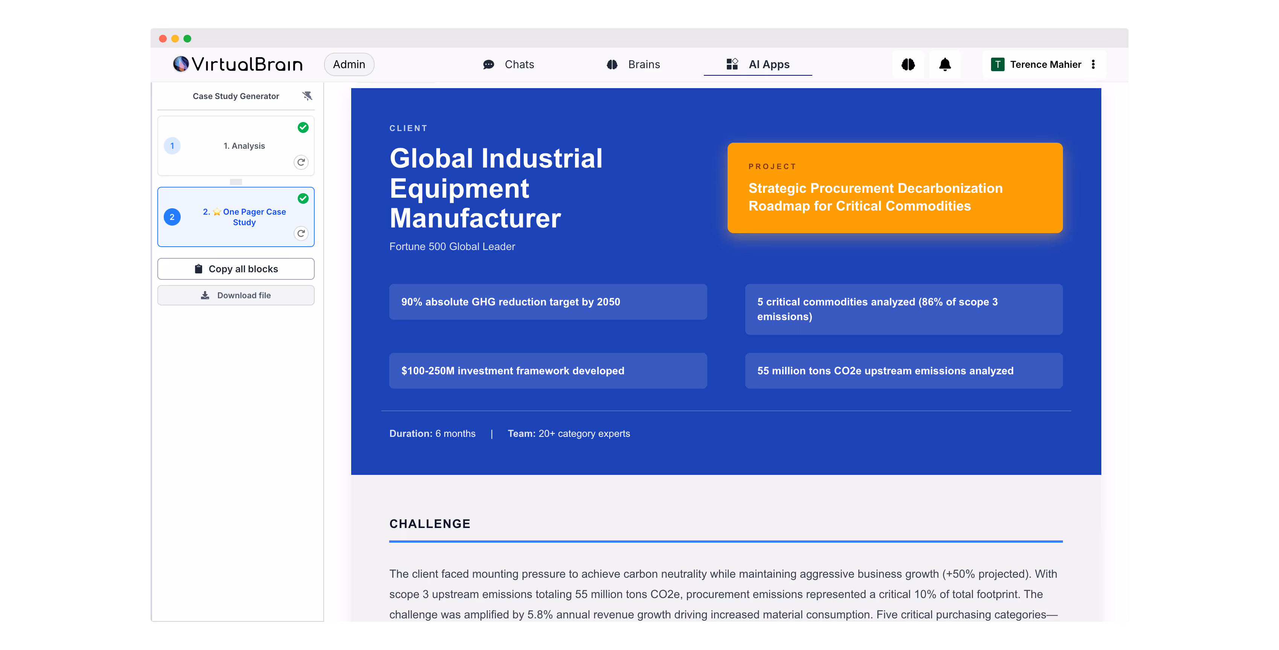
Task: Click the Admin badge button
Action: coord(349,65)
